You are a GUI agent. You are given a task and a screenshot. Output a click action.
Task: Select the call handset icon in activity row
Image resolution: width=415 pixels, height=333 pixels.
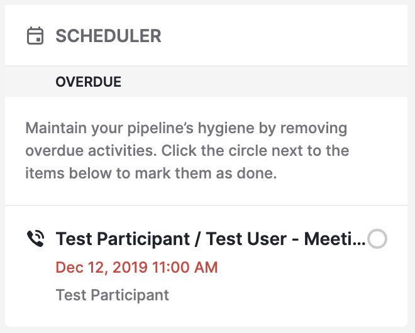(x=36, y=238)
